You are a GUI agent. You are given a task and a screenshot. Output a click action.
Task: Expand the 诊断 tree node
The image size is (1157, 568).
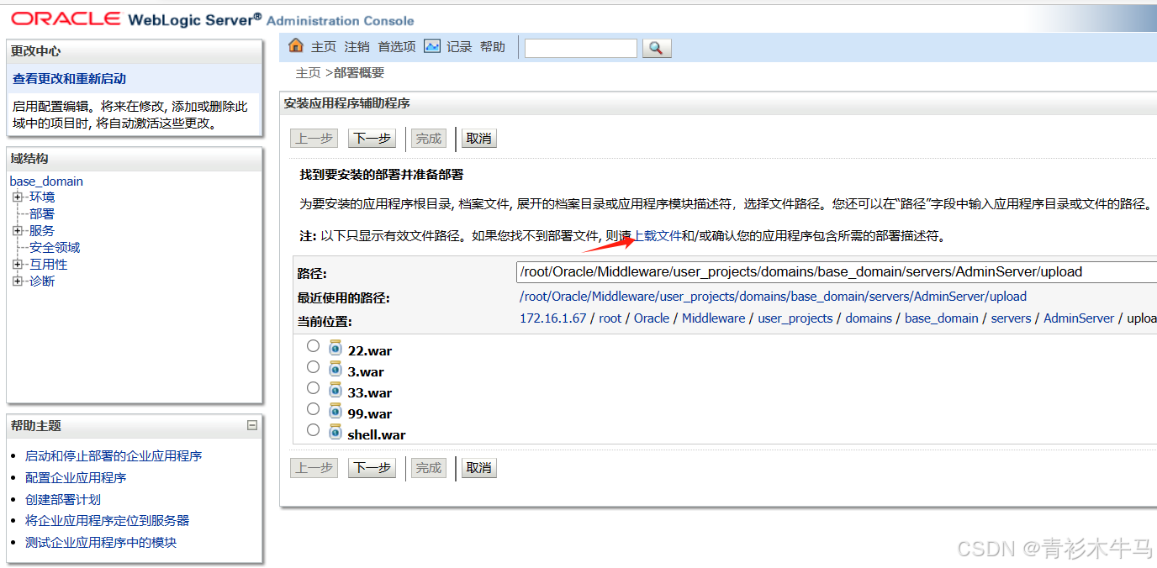[17, 281]
